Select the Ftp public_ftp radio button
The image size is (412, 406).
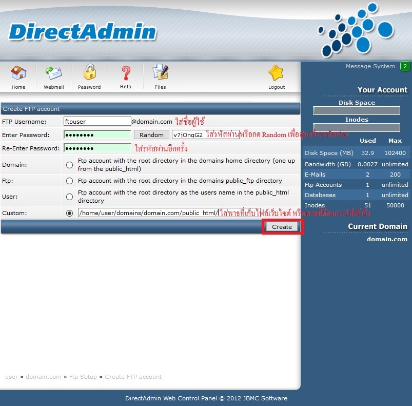[x=69, y=181]
